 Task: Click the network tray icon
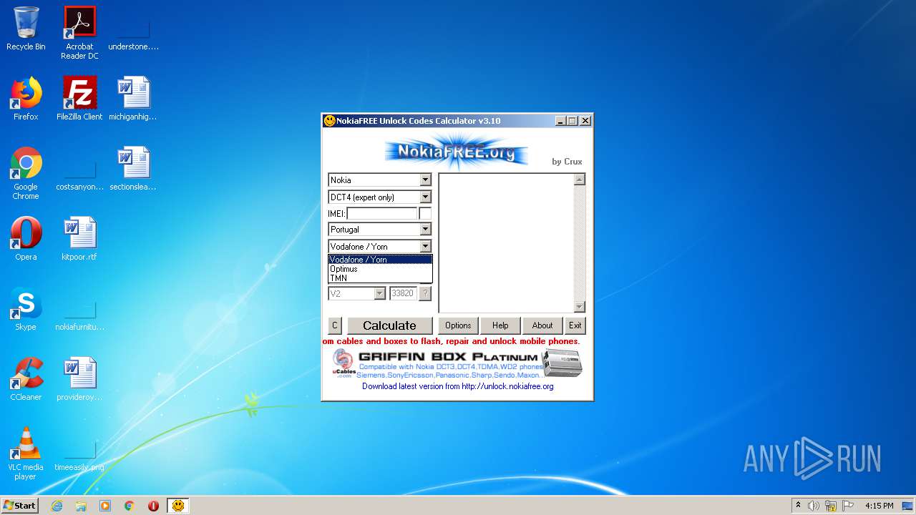(831, 506)
